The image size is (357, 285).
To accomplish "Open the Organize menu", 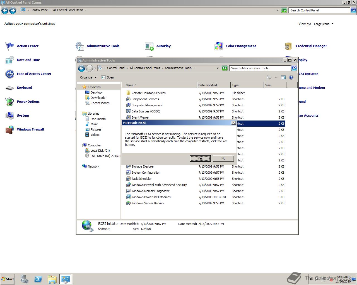I will [x=88, y=77].
